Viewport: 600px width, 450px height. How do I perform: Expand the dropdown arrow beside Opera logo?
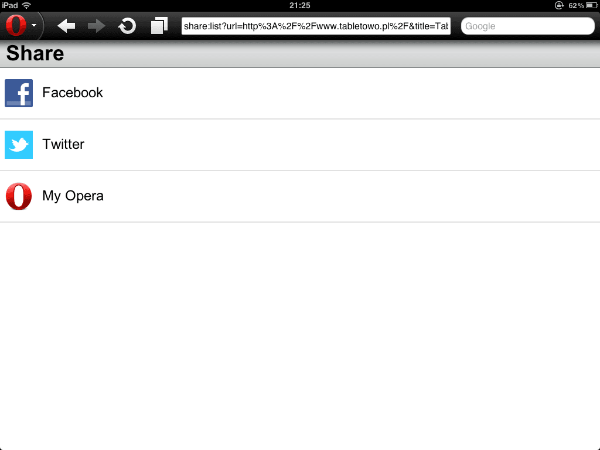[33, 25]
